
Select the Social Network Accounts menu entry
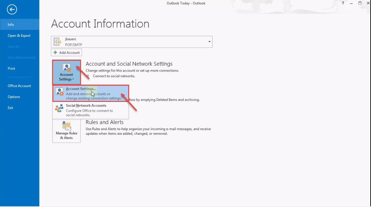point(91,110)
